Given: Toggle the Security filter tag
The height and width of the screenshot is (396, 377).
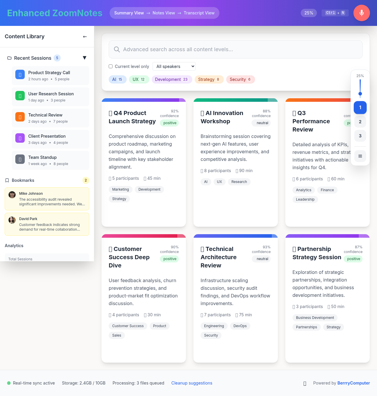Looking at the screenshot, I should click(x=240, y=79).
